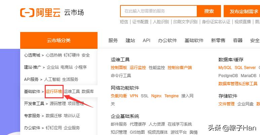Image resolution: width=260 pixels, height=135 pixels.
Task: Click 数据库 in the sidebar
Action: (88, 92)
